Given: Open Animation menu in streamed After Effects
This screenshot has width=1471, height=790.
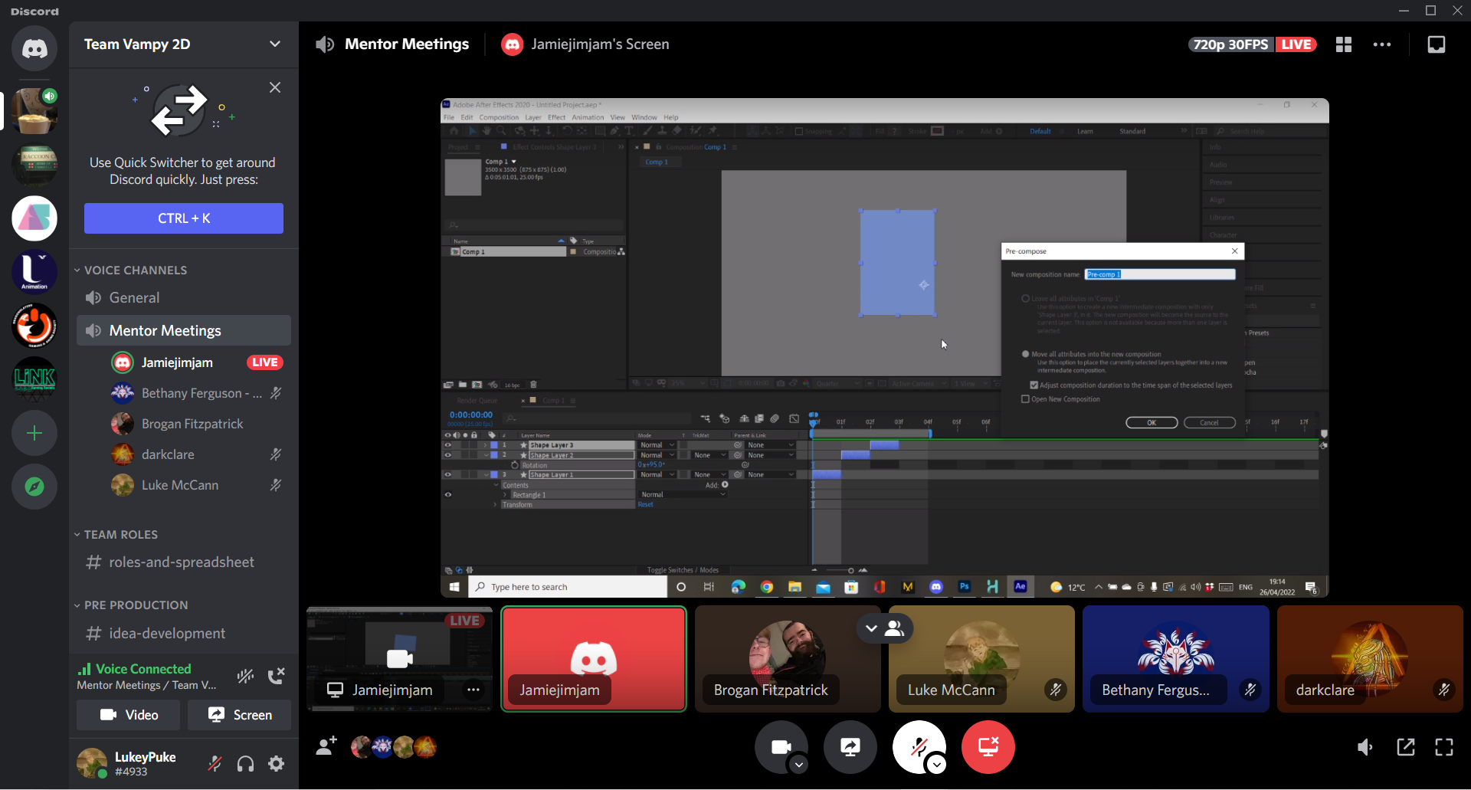Looking at the screenshot, I should pos(588,117).
